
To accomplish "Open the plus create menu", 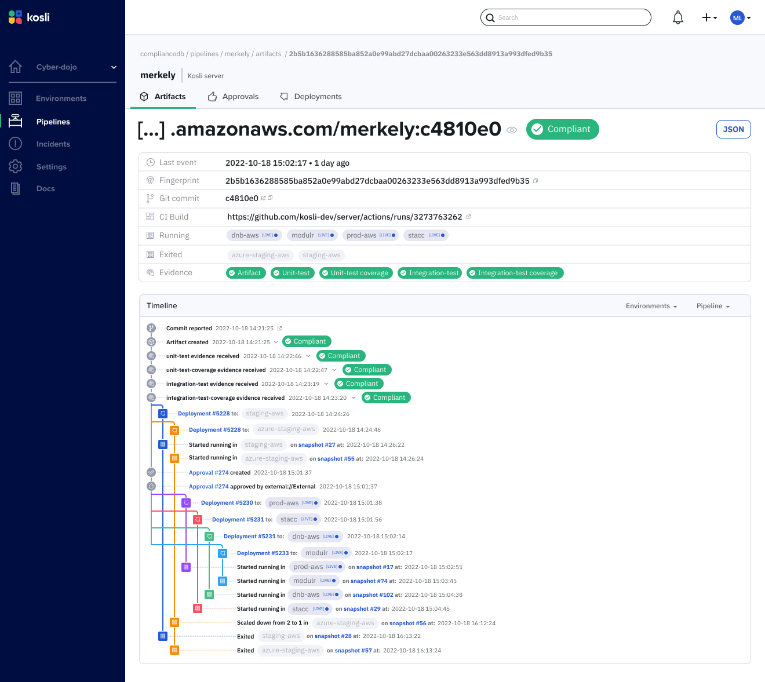I will (709, 18).
